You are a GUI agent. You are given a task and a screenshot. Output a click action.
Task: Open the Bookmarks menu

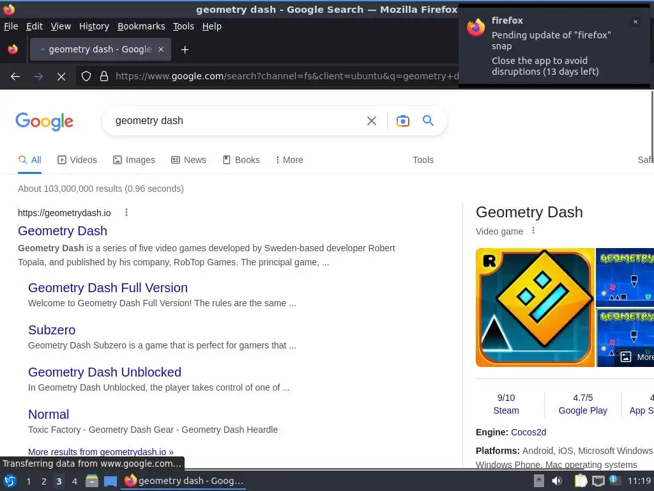click(x=141, y=26)
